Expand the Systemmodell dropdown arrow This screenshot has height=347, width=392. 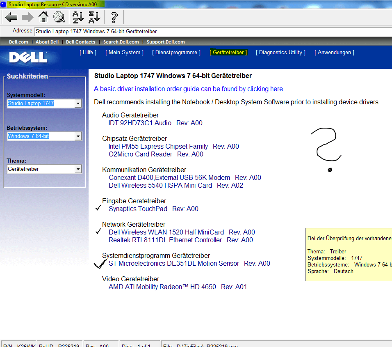78,103
